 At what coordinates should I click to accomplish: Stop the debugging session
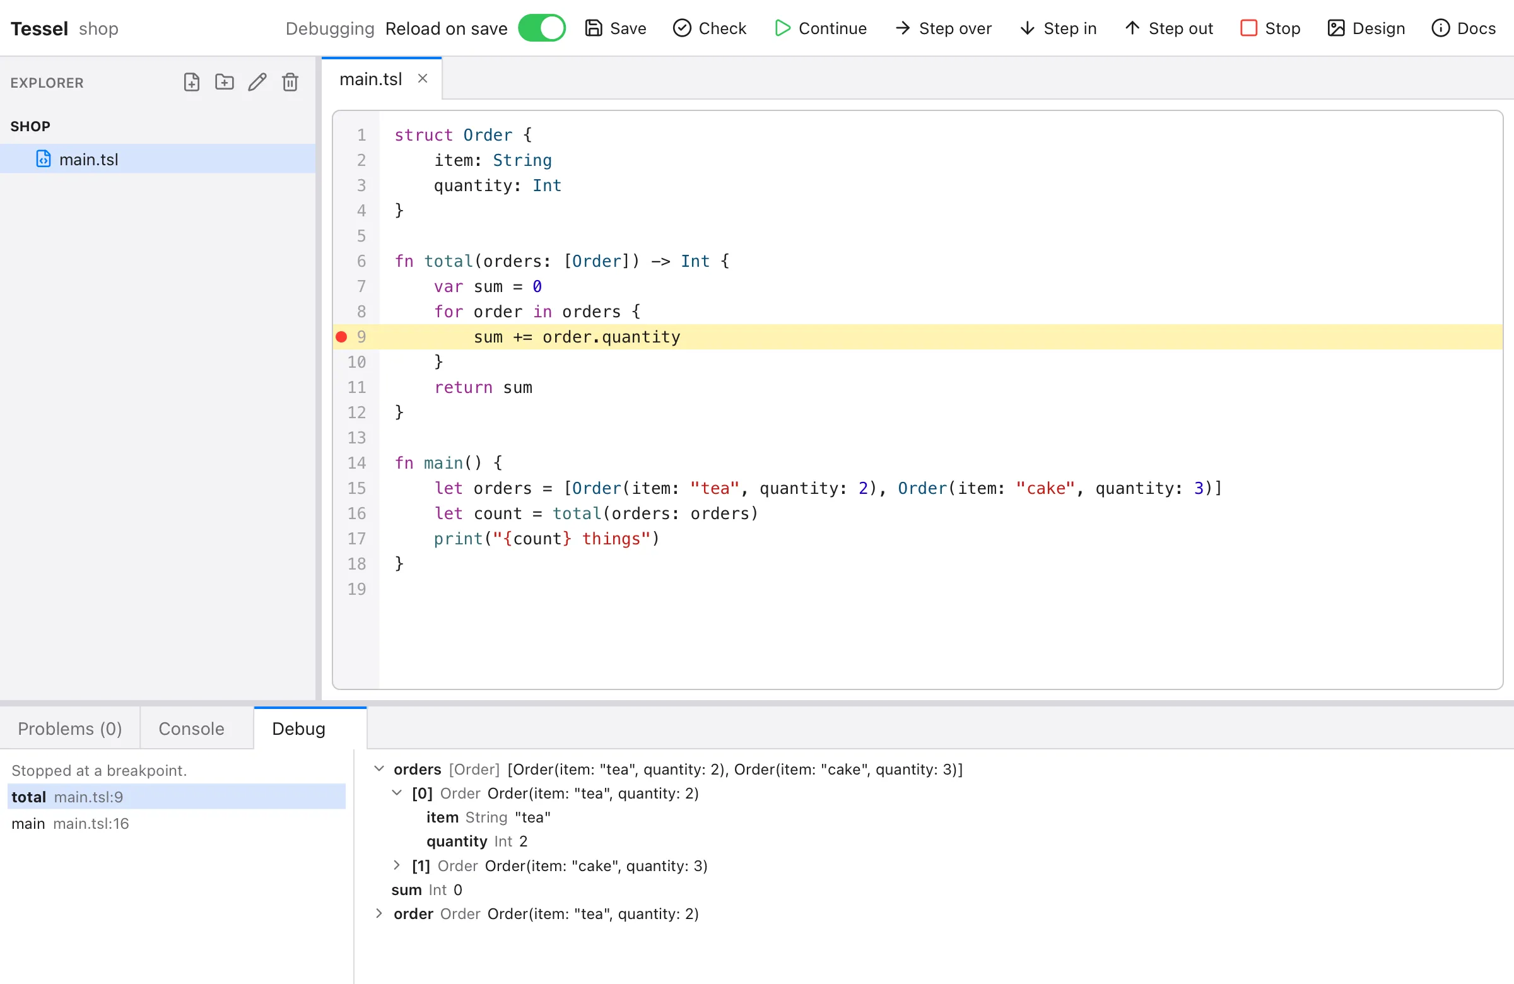[x=1270, y=28]
